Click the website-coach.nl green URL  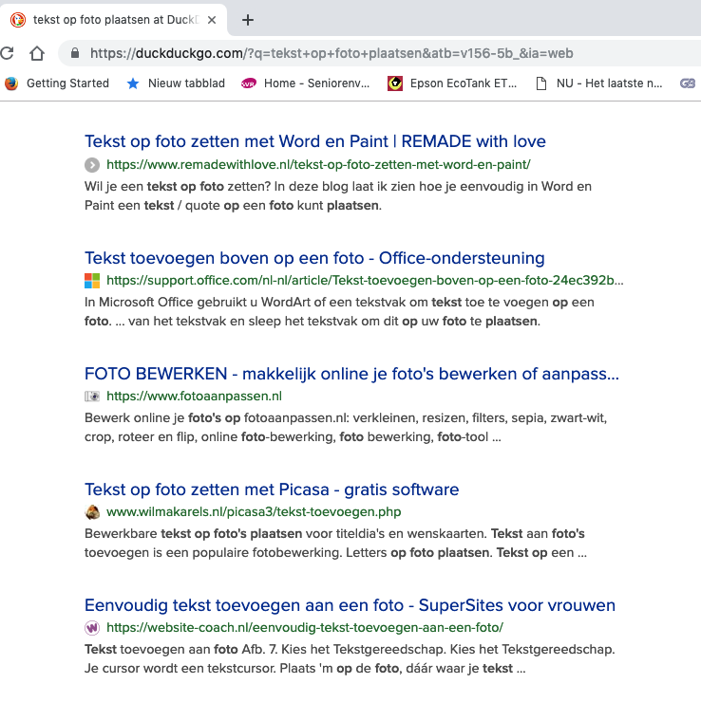click(305, 628)
